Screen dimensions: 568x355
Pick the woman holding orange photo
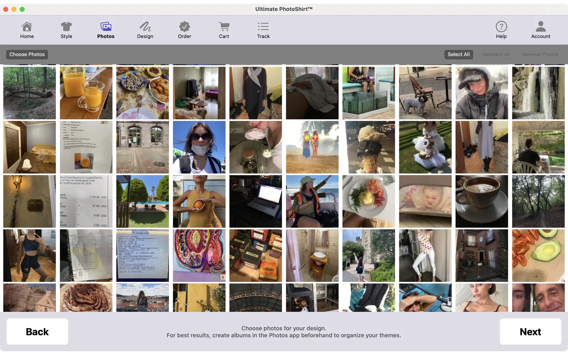(199, 201)
